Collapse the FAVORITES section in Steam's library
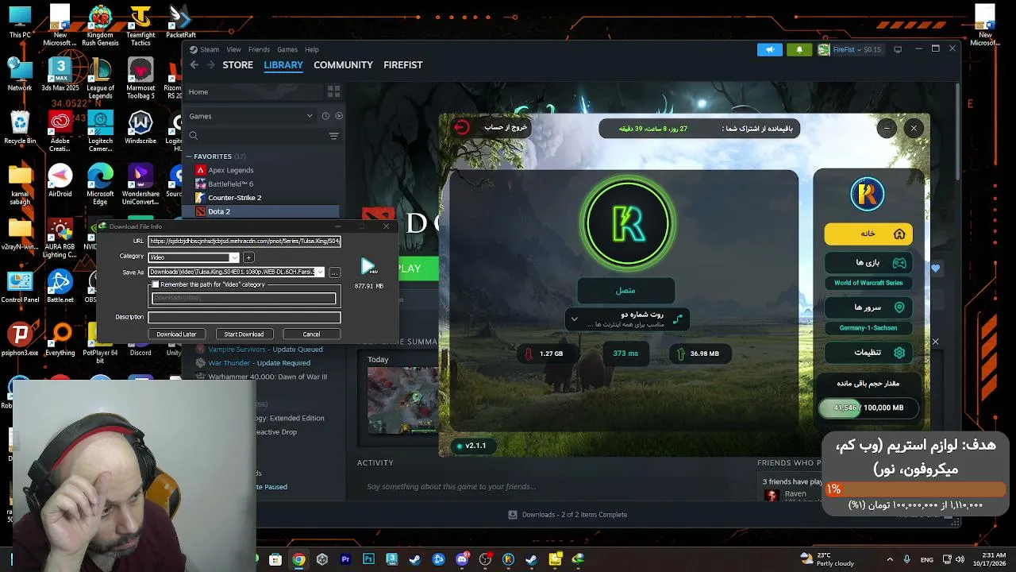1016x572 pixels. click(189, 157)
